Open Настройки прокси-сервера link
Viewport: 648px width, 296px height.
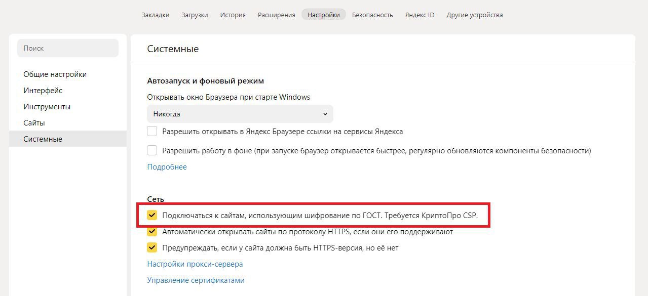pos(195,264)
